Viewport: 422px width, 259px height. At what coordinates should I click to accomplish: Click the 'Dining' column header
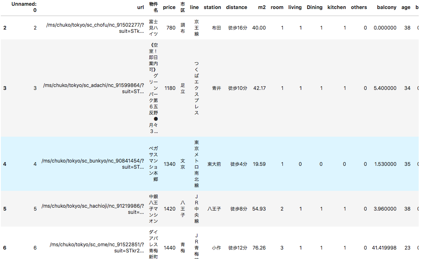(314, 7)
